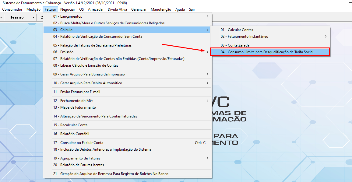This screenshot has height=182, width=352.
Task: Open 13 - Mapa de Faturamento
Action: (x=75, y=107)
